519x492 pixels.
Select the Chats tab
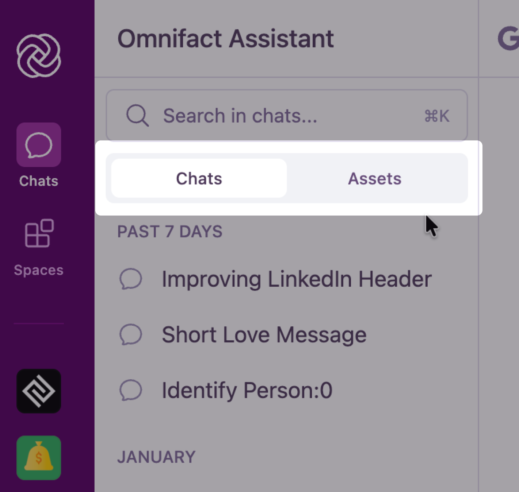(199, 178)
